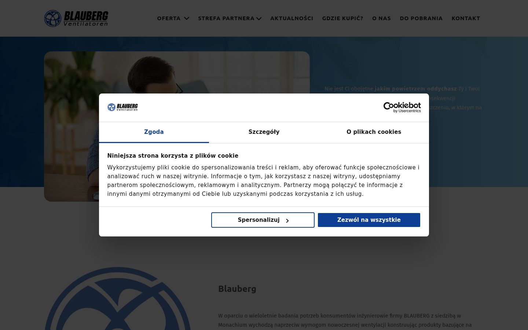Click Zezwól na wszystkie button
This screenshot has width=528, height=330.
[x=369, y=220]
